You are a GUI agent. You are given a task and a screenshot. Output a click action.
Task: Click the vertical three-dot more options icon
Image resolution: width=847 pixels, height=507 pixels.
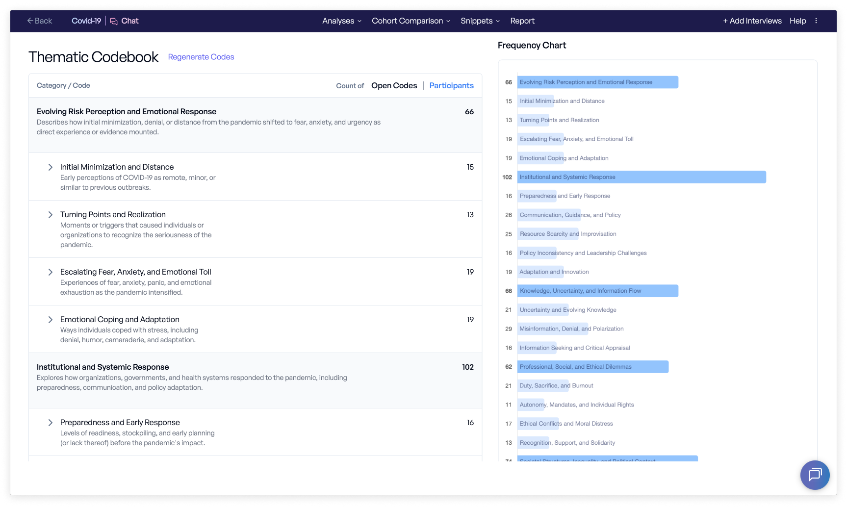click(816, 21)
